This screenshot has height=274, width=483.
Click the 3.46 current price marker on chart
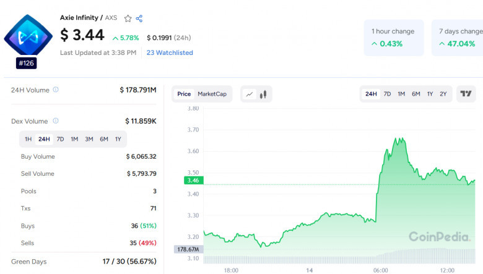(x=193, y=180)
